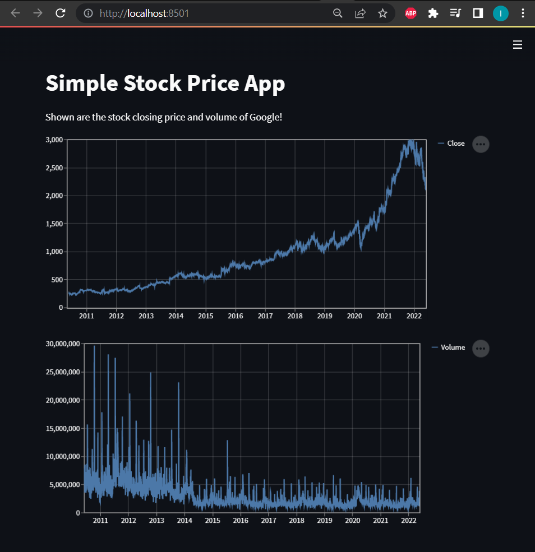The width and height of the screenshot is (535, 552).
Task: Click the side panel extension icon
Action: tap(477, 13)
